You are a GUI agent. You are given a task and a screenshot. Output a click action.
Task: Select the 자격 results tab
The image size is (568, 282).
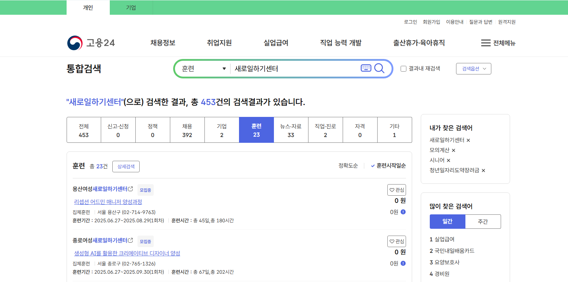(360, 130)
